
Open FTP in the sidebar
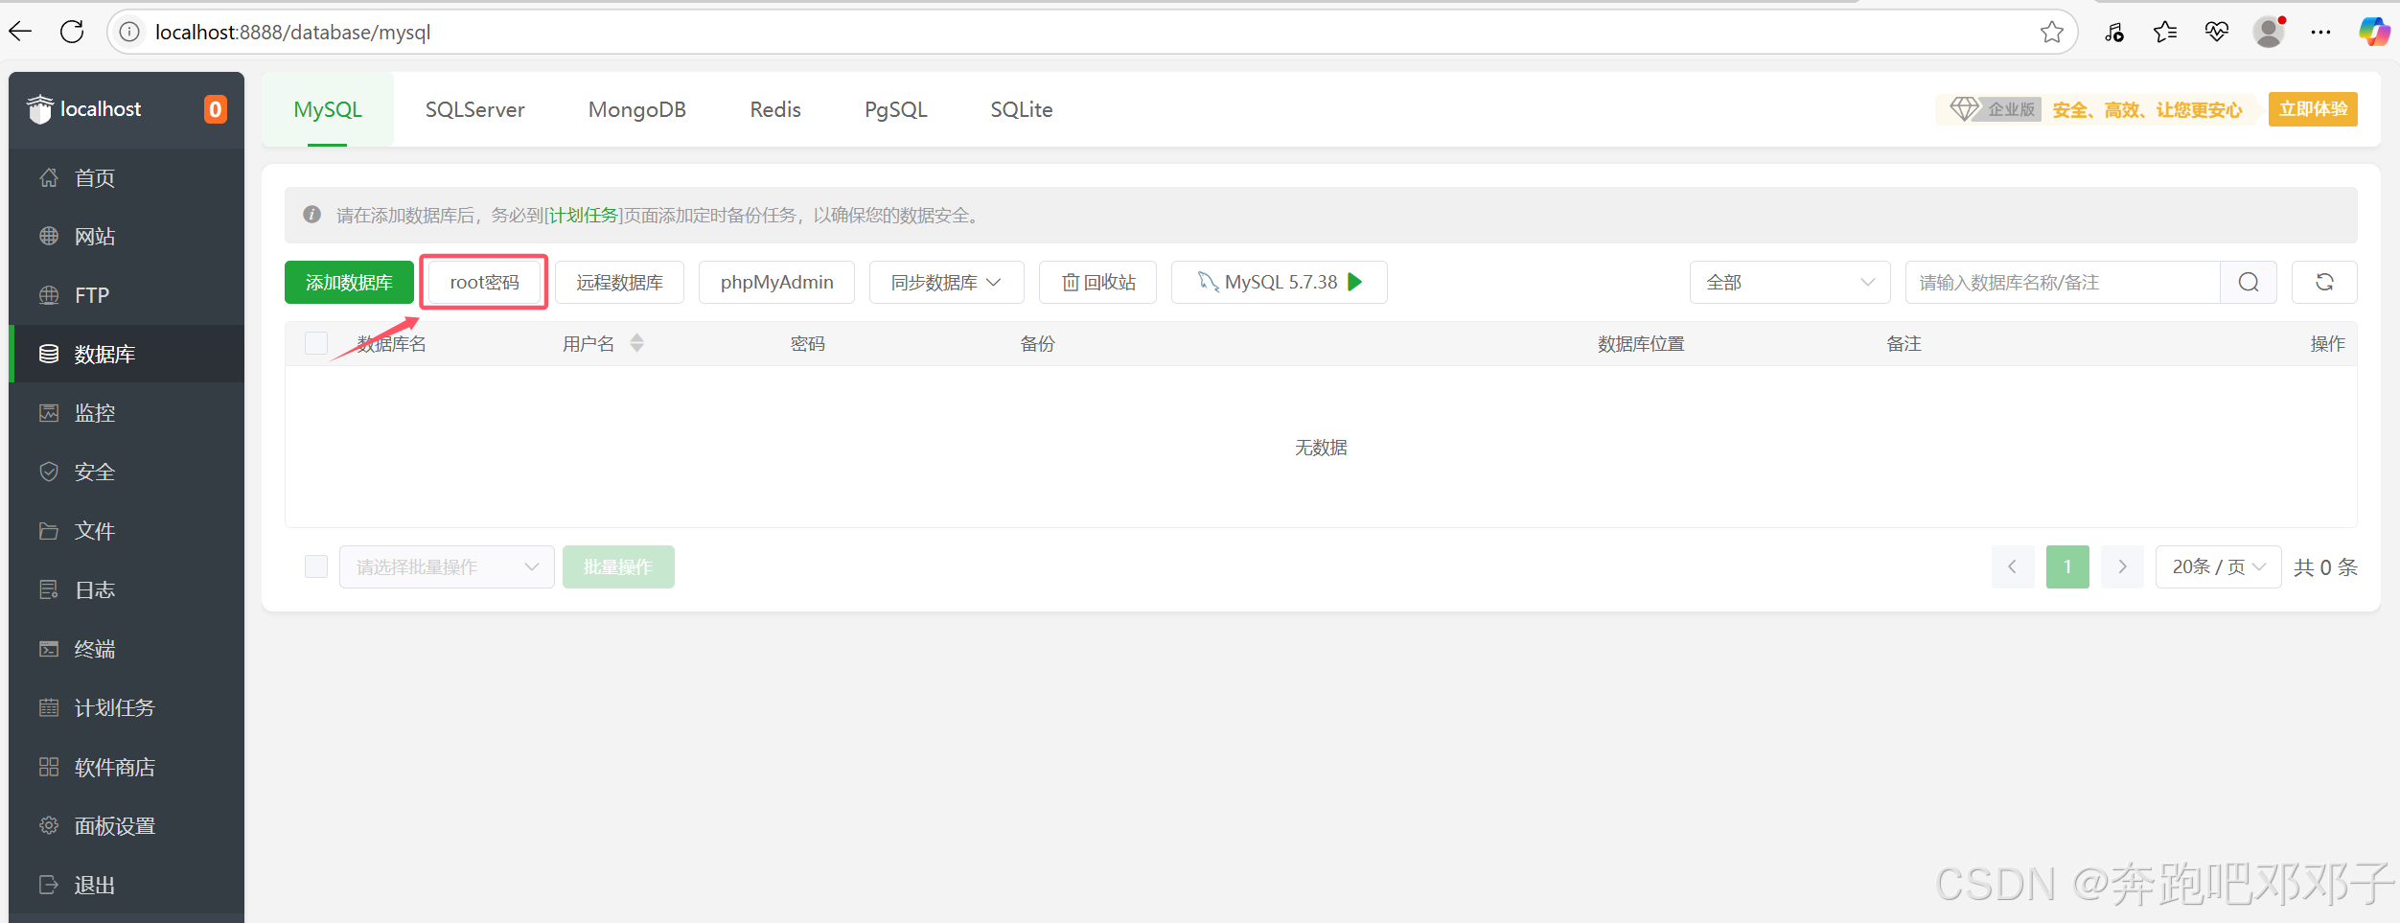point(127,295)
